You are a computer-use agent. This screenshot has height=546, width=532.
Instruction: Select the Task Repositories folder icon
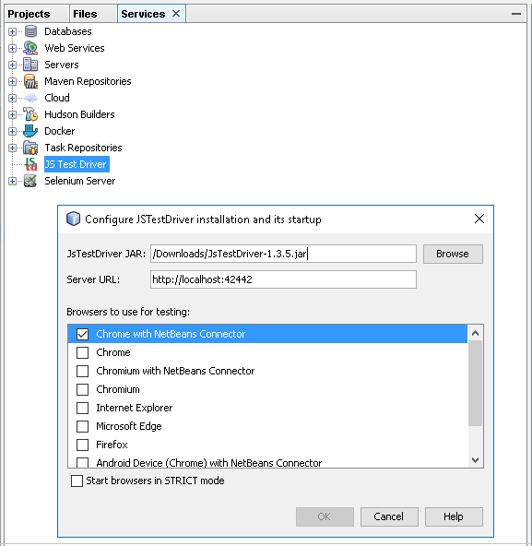[30, 148]
